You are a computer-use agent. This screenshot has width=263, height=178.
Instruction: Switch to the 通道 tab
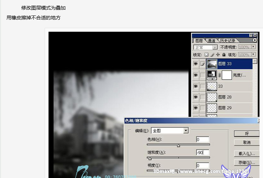click(211, 41)
